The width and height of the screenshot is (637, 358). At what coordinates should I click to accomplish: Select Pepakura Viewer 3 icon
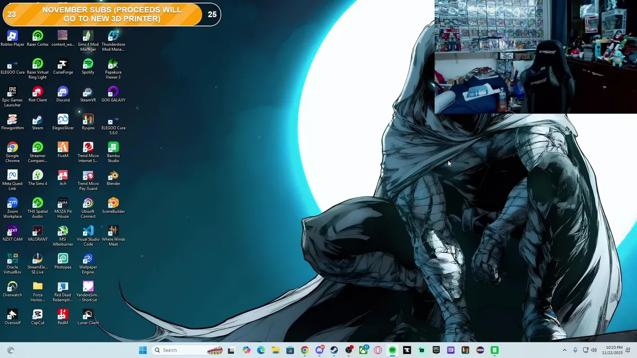pos(113,69)
